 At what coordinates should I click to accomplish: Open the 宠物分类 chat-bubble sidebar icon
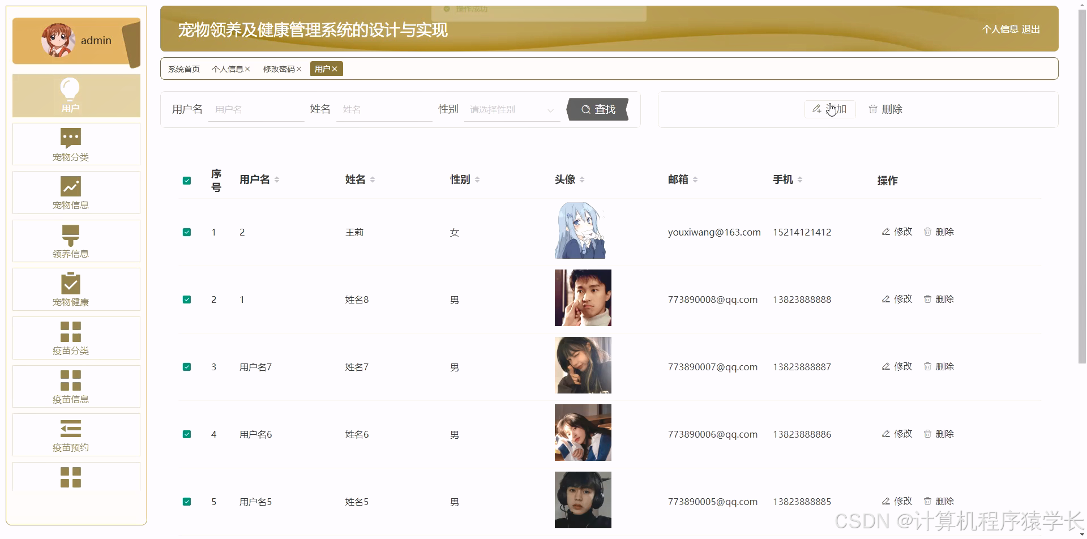[71, 138]
